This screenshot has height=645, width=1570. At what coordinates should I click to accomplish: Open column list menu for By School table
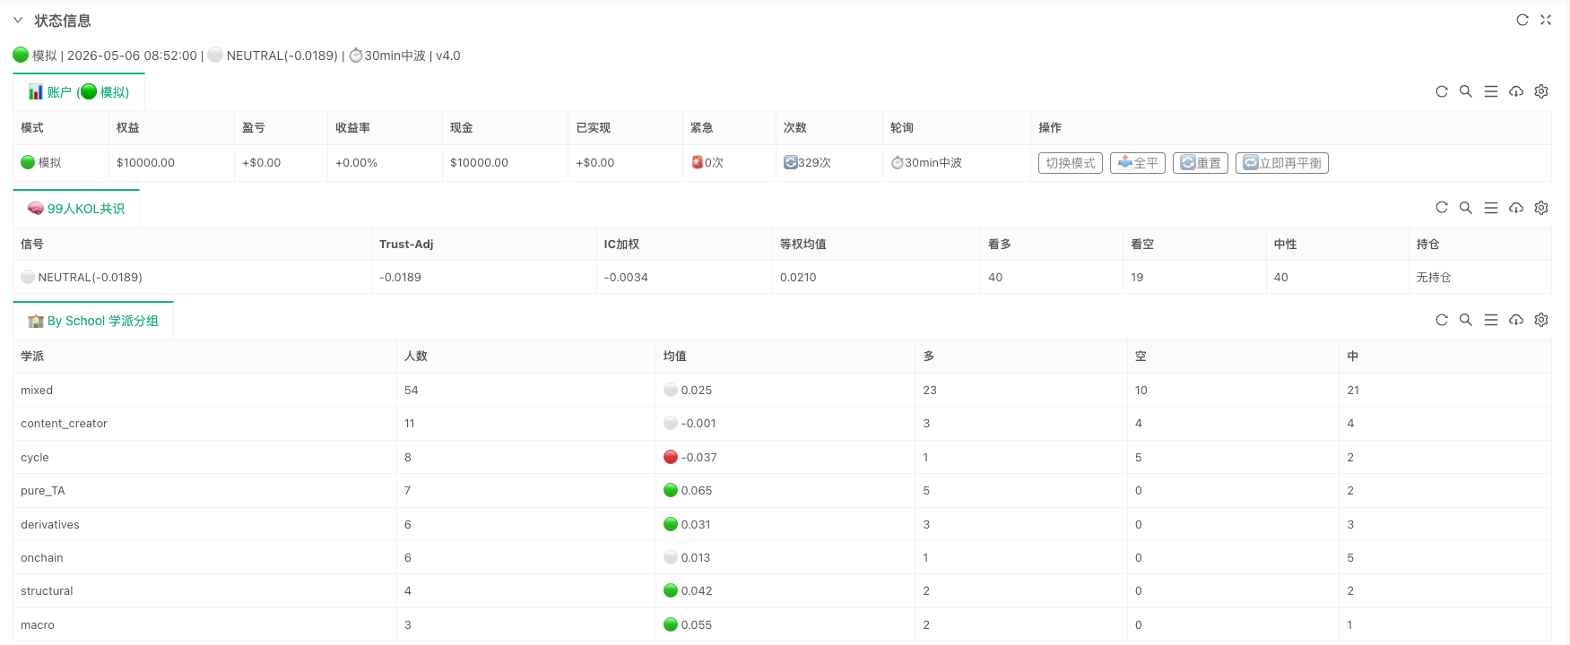pyautogui.click(x=1491, y=320)
